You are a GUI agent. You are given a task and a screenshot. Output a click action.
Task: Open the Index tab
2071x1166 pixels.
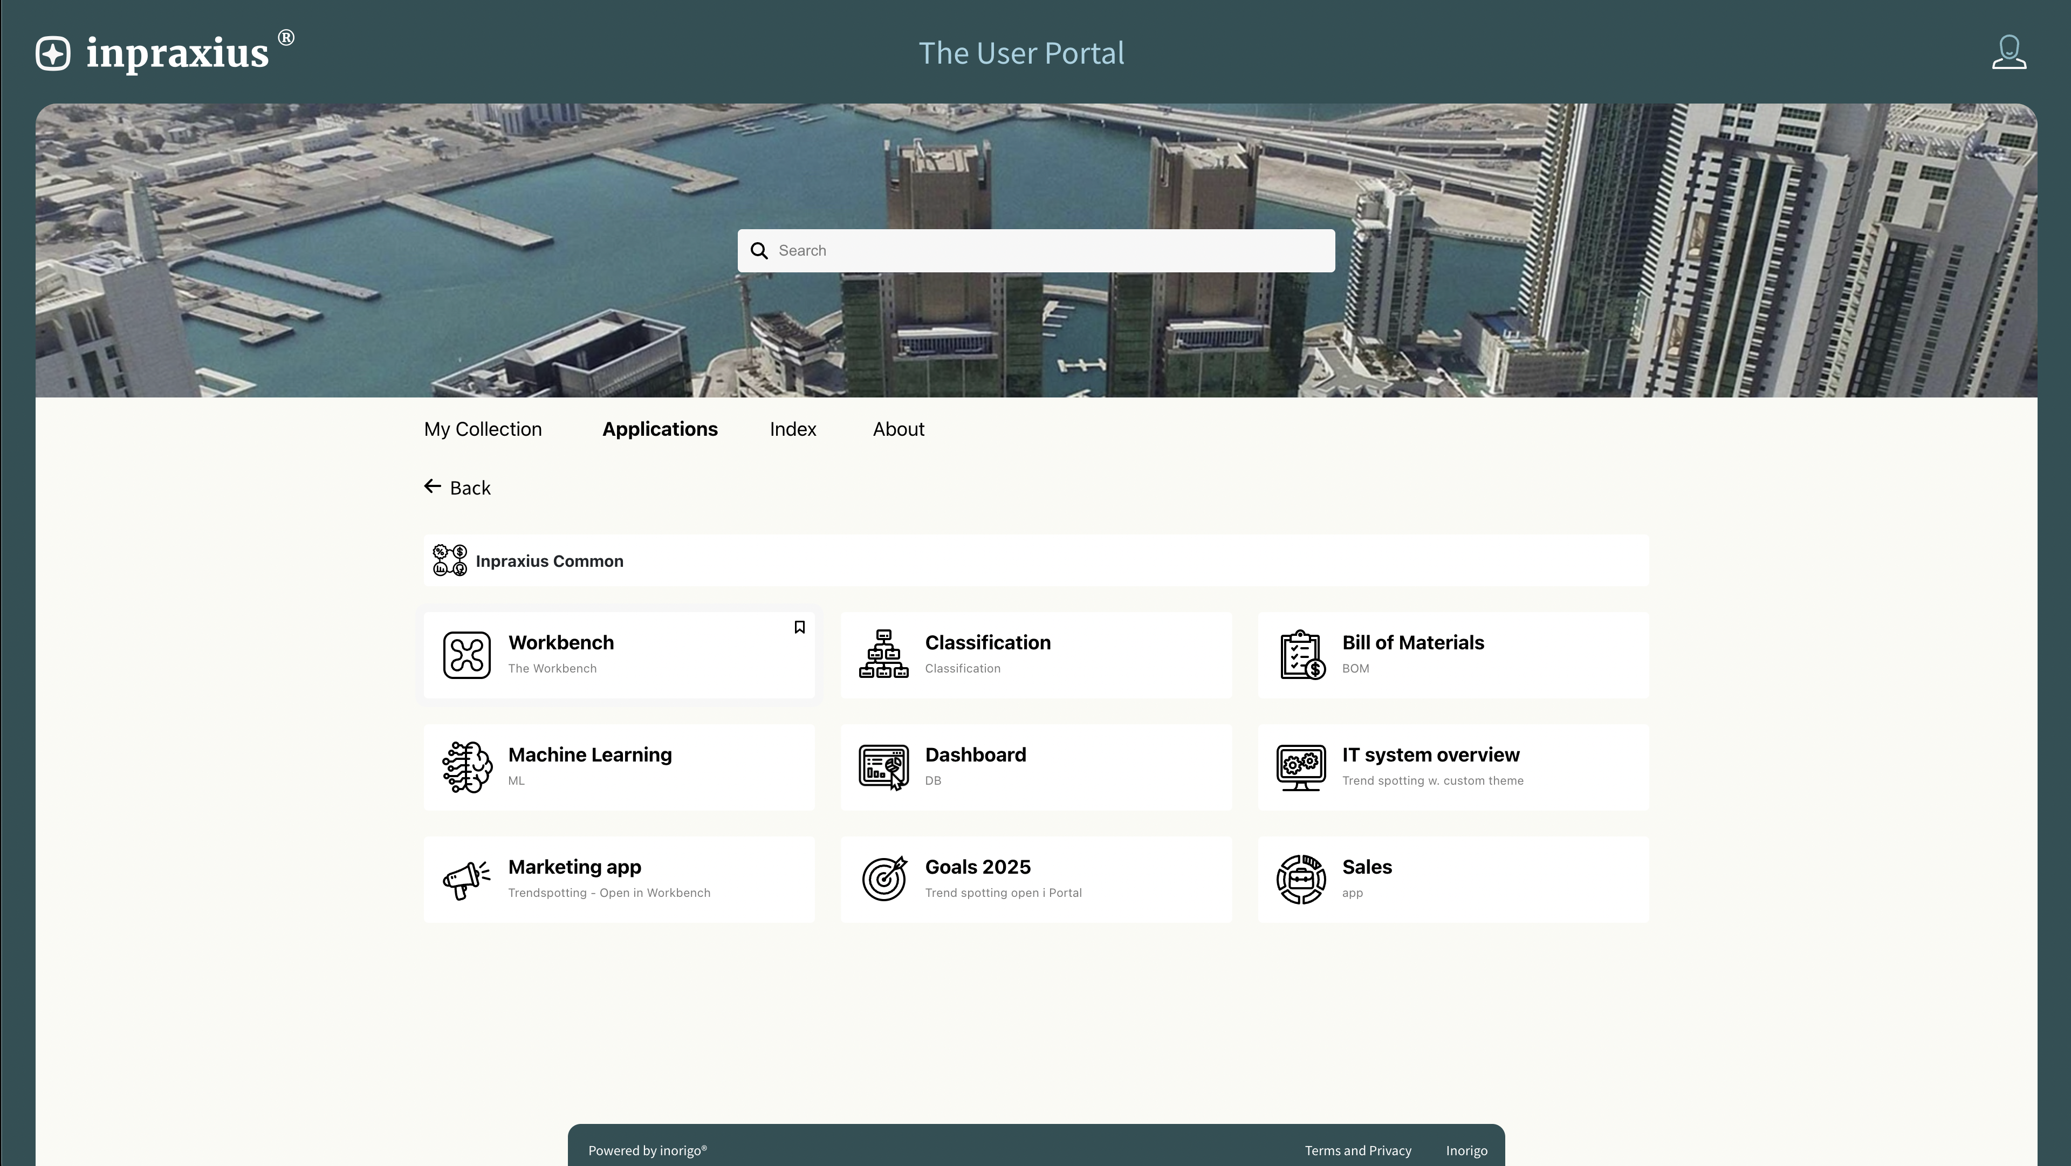[x=793, y=429]
